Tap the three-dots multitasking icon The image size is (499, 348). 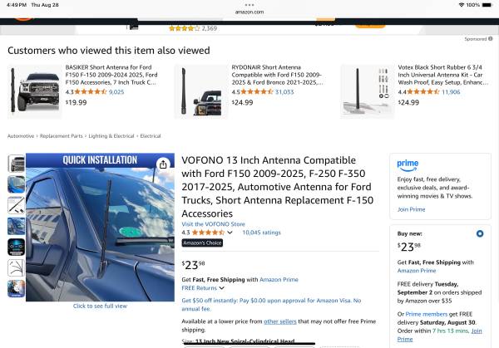tap(249, 5)
